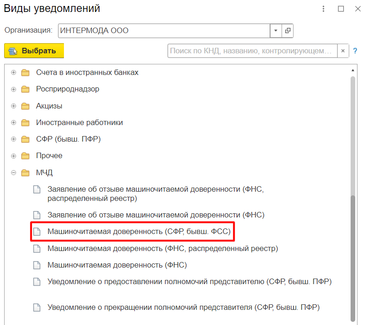
Task: Open the Организация dropdown arrow
Action: pos(276,31)
